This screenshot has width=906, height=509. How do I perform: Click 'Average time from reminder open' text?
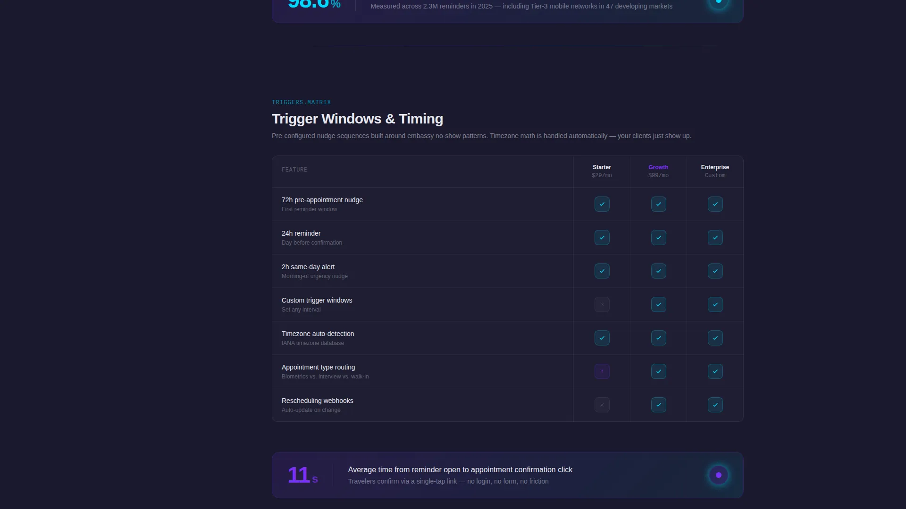[x=460, y=470]
